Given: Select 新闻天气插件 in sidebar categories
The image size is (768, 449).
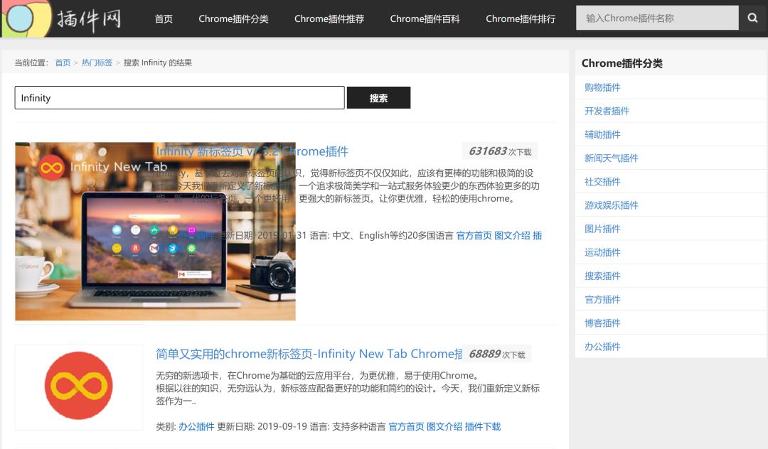Looking at the screenshot, I should [x=612, y=158].
